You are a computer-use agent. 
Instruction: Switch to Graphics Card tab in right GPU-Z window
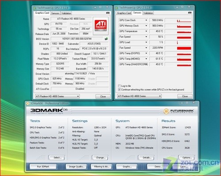point(124,13)
